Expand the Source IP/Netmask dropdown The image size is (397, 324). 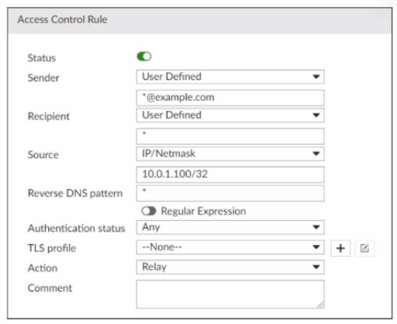coord(230,153)
